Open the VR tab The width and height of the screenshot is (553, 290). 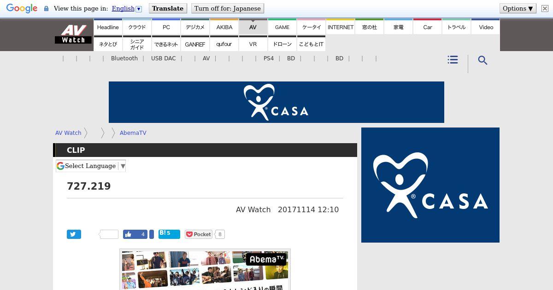(253, 44)
